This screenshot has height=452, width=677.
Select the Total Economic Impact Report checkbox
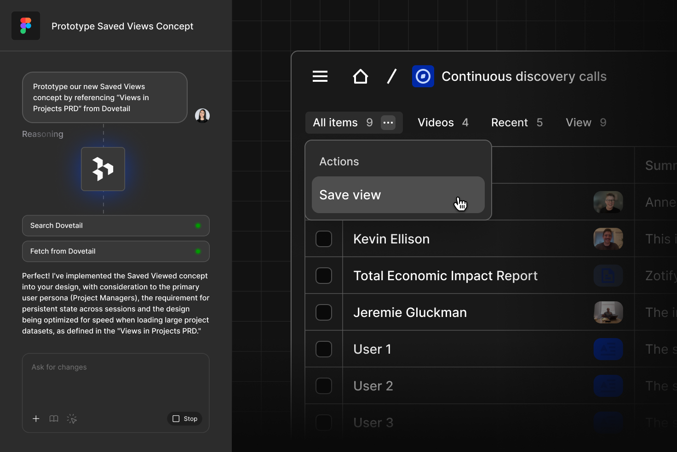tap(324, 276)
